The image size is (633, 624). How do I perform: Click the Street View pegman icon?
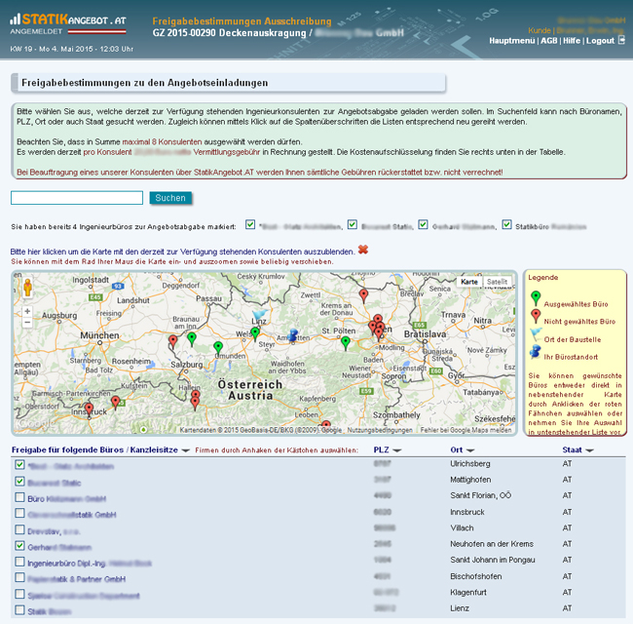(x=27, y=287)
